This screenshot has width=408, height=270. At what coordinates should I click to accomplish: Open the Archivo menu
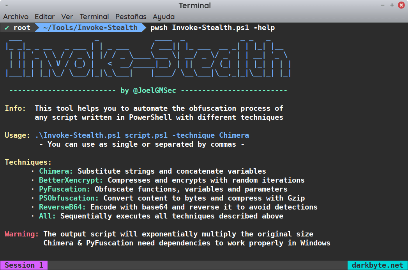(x=16, y=17)
